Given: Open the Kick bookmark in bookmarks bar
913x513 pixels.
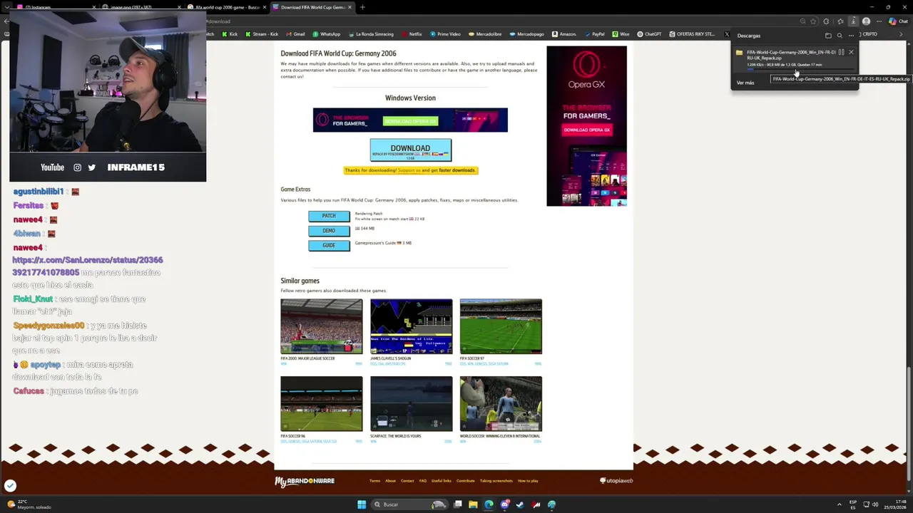Looking at the screenshot, I should click(230, 34).
